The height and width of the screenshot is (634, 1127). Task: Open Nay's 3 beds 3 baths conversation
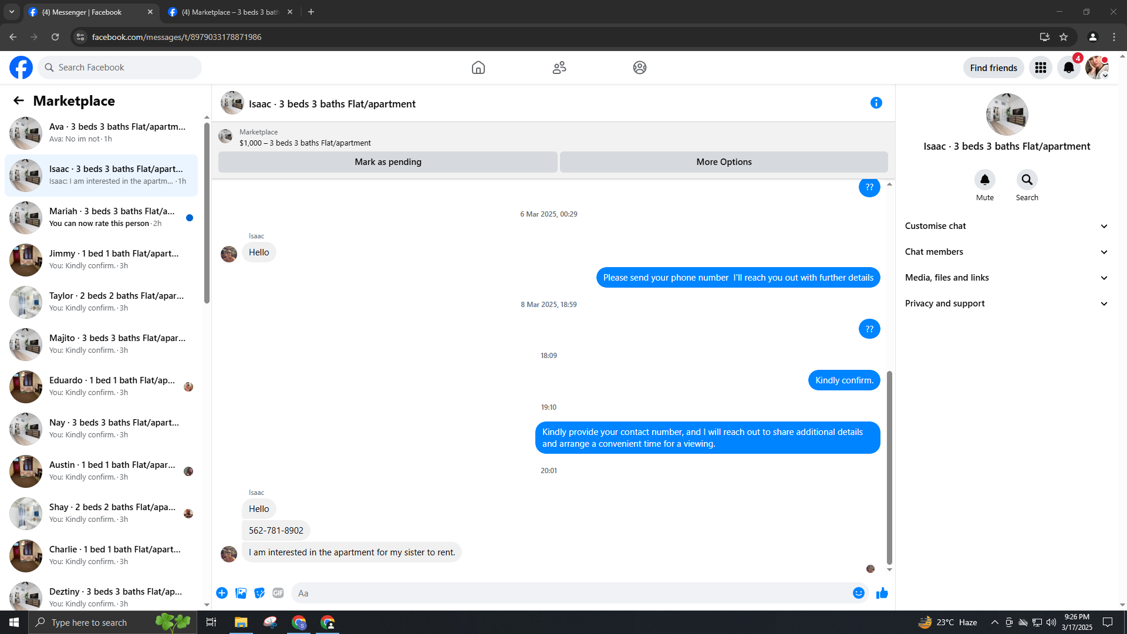coord(101,429)
